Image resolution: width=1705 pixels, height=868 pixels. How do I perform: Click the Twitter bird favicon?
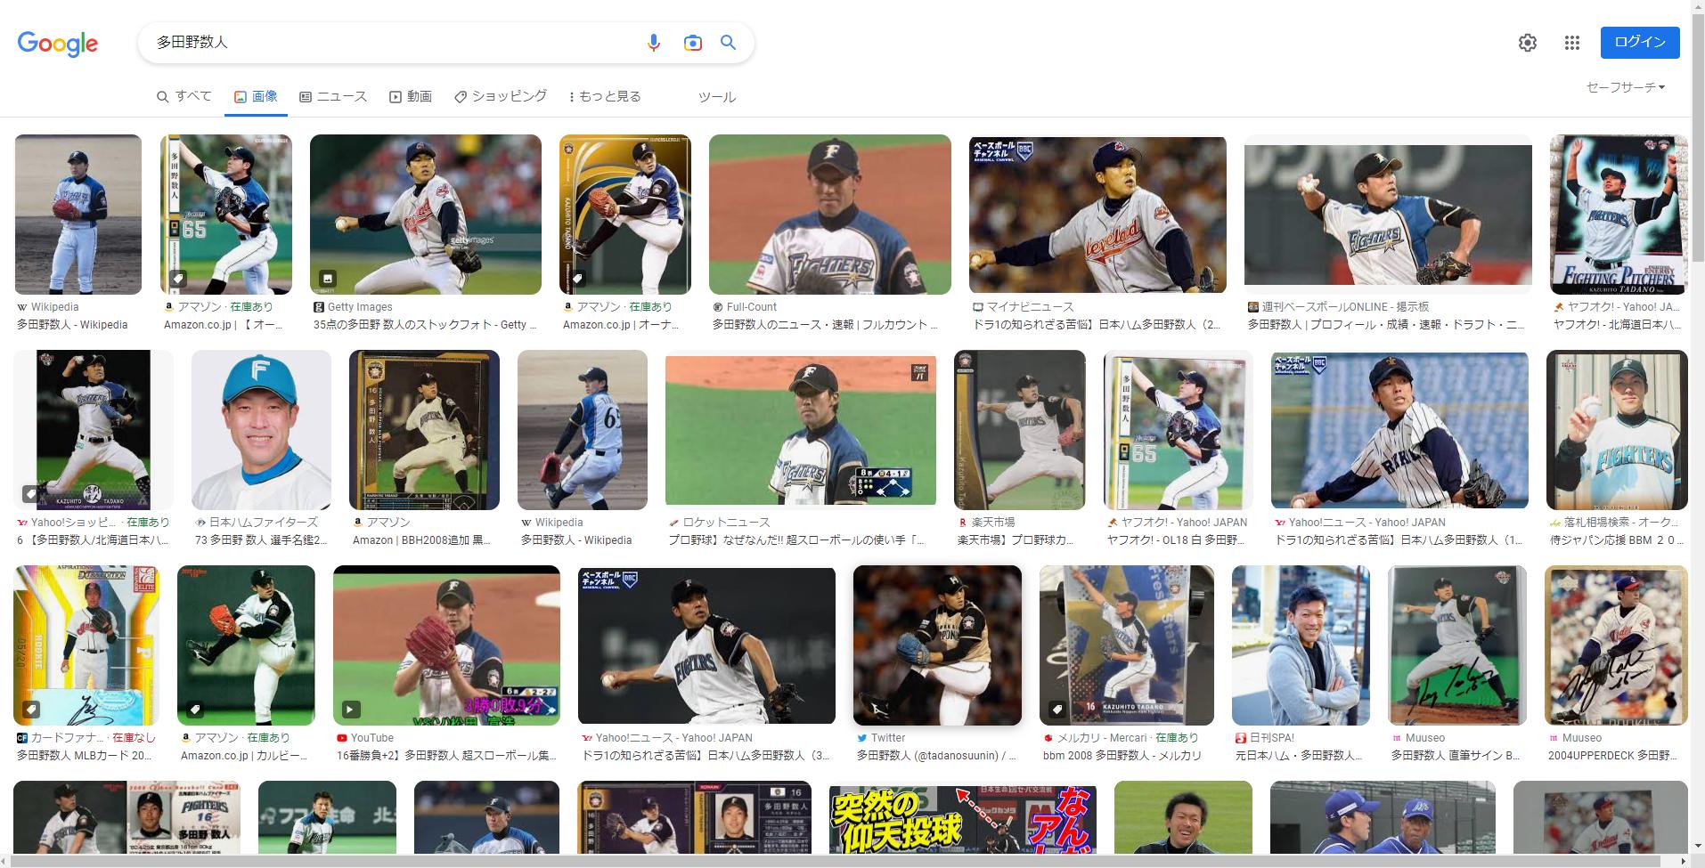click(x=862, y=738)
